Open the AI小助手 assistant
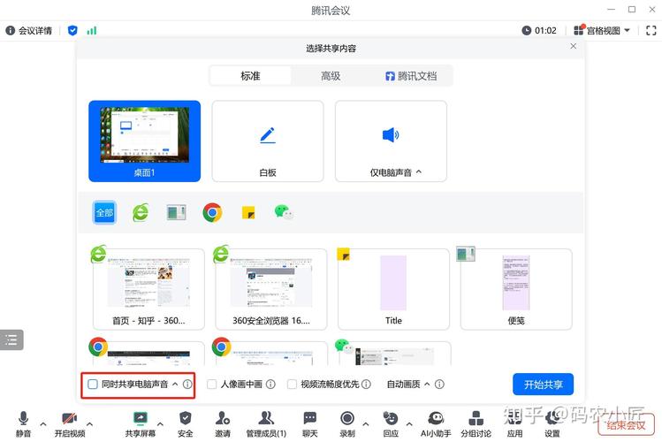The image size is (662, 442). (436, 423)
